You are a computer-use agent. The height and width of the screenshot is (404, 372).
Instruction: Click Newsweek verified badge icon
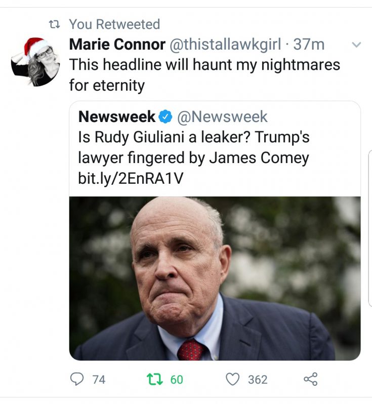(x=166, y=117)
